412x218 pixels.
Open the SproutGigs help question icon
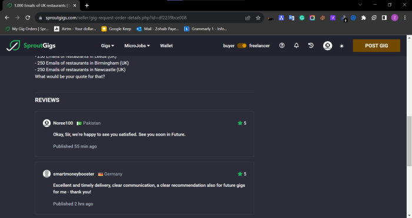[282, 46]
